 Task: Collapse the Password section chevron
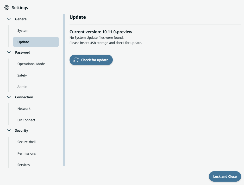point(9,52)
